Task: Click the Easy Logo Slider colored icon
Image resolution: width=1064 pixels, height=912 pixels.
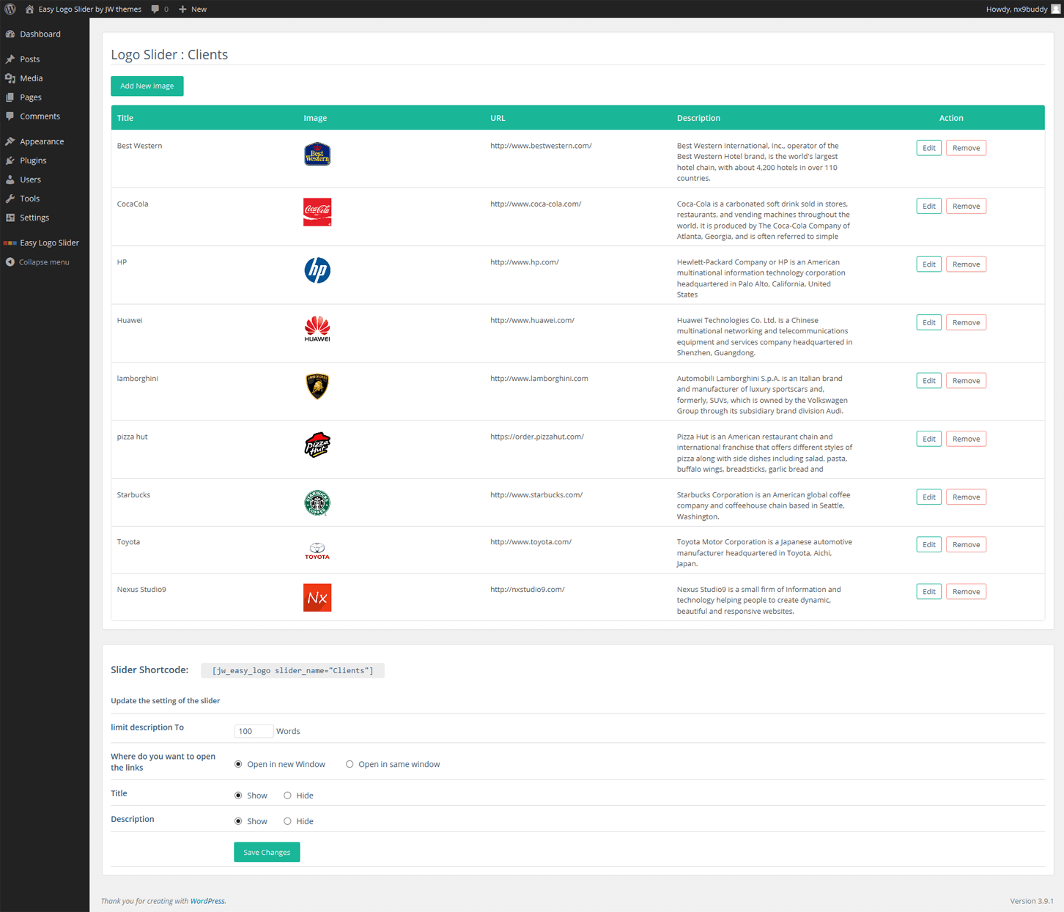Action: click(x=10, y=242)
